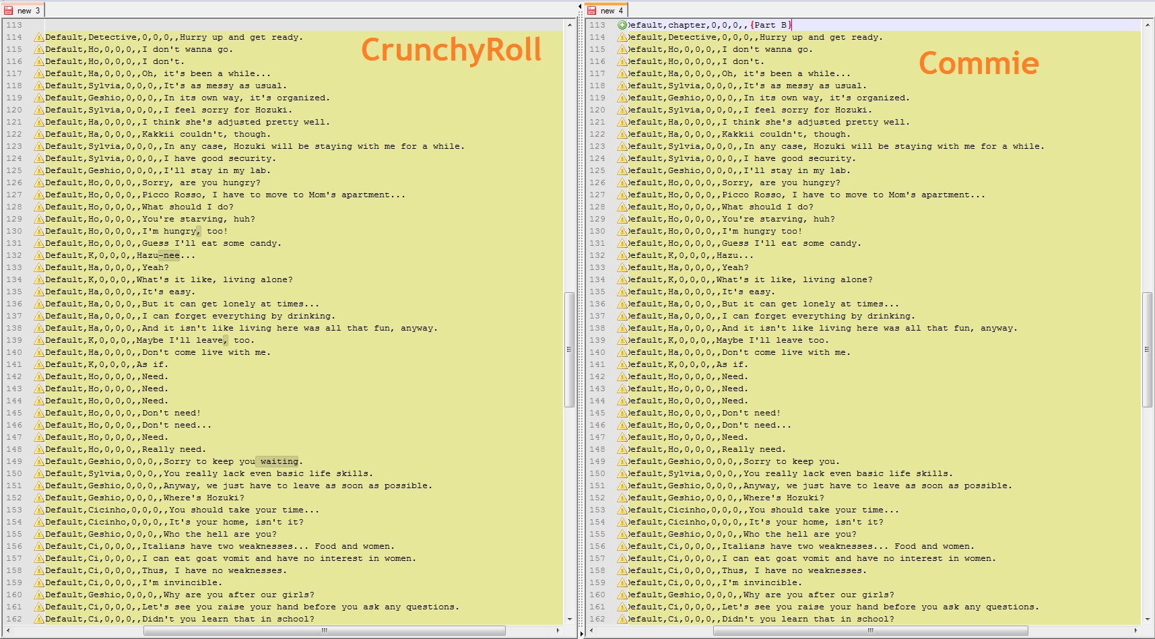The height and width of the screenshot is (639, 1155).
Task: Click 'I'm hungry too!' in new 4
Action: [x=762, y=231]
